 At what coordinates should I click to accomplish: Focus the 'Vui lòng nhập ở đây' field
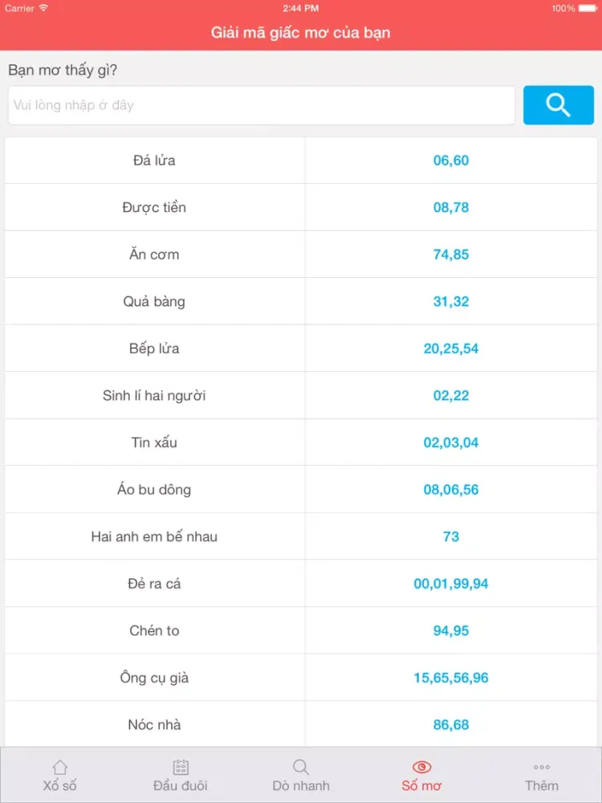262,105
